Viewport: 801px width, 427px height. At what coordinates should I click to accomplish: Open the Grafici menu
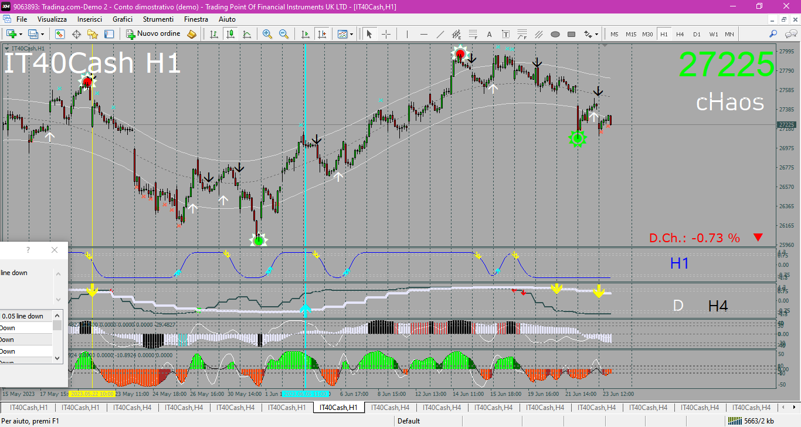pyautogui.click(x=123, y=19)
